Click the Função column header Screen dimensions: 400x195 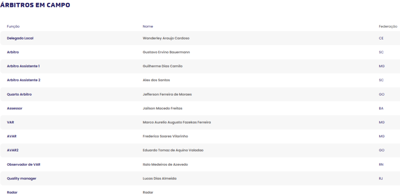tap(13, 27)
